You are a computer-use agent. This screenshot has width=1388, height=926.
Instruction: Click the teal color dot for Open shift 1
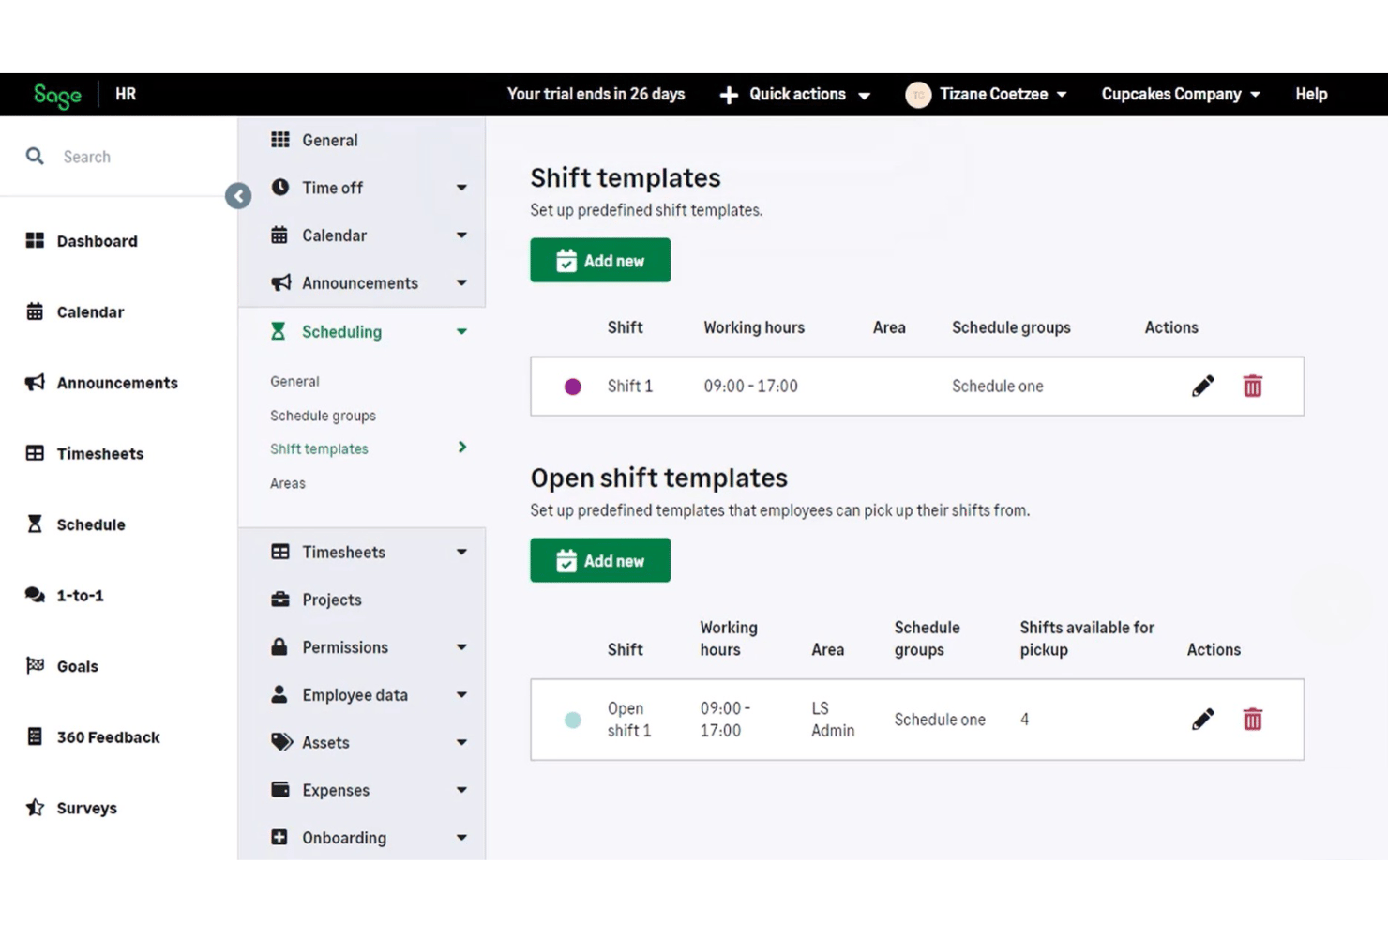572,720
